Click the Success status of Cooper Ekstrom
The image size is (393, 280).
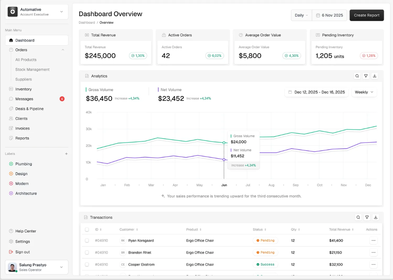pyautogui.click(x=265, y=264)
